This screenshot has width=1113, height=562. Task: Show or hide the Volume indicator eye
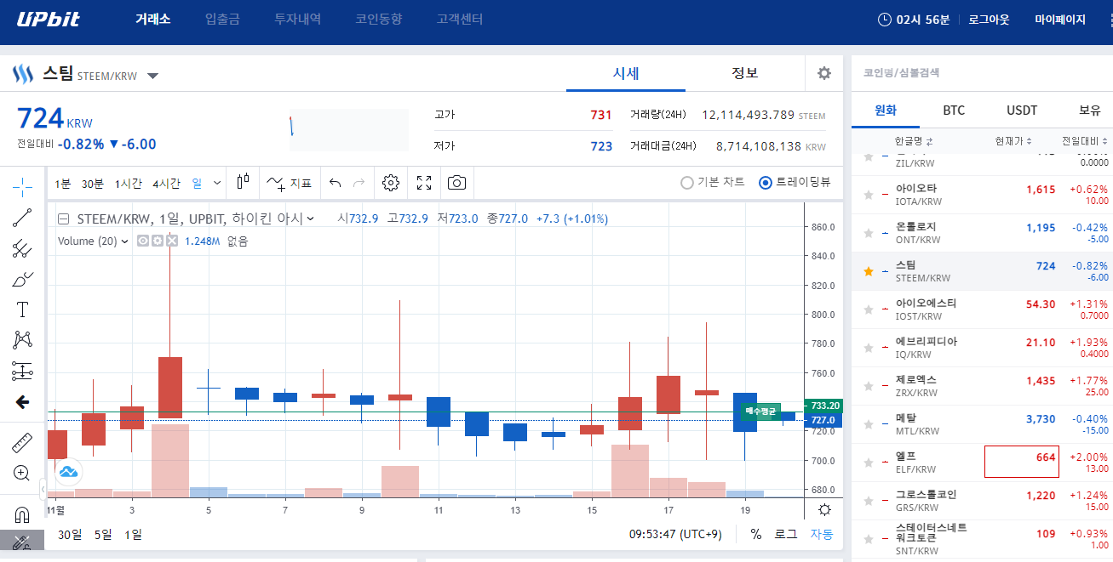143,241
